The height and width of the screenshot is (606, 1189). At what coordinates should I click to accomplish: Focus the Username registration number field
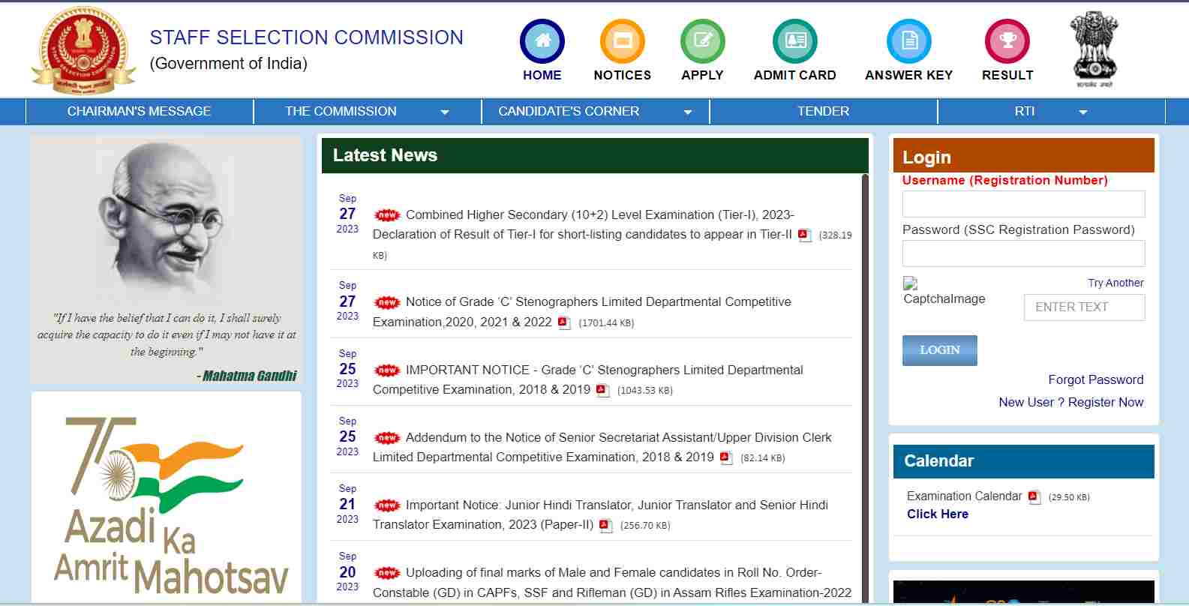1023,204
